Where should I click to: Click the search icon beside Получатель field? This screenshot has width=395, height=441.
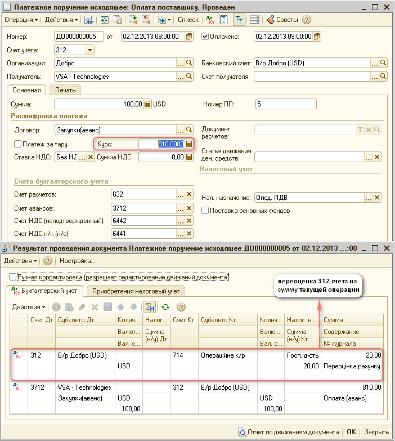190,77
